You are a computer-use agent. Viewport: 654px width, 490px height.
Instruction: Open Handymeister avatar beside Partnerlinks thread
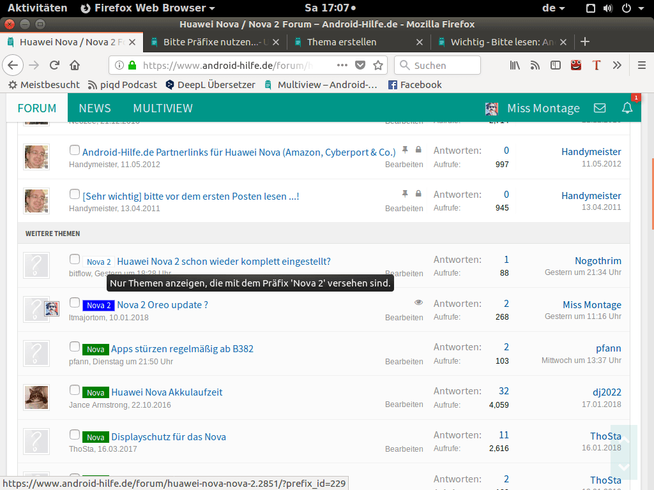tap(36, 157)
